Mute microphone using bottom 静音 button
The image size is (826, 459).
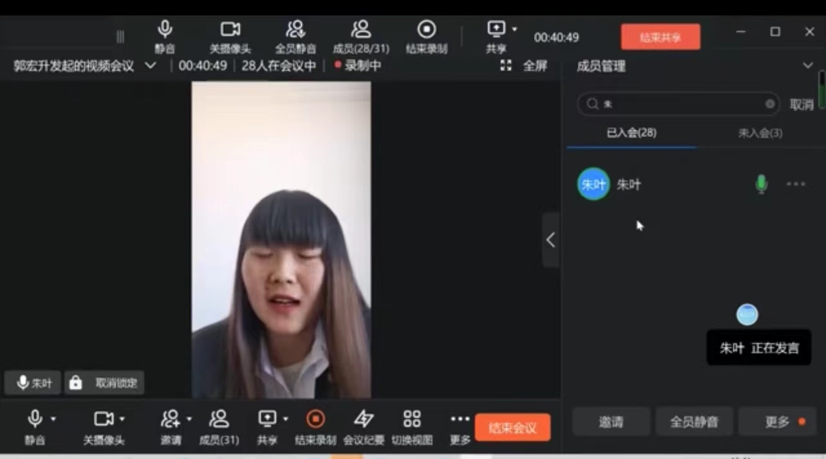(35, 420)
